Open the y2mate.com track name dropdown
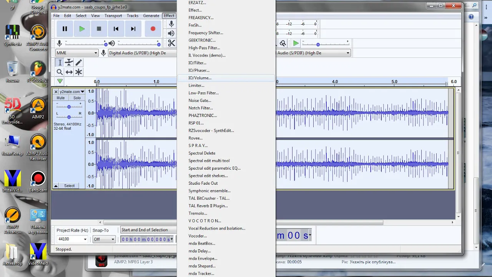Viewport: 492px width, 277px height. pyautogui.click(x=72, y=92)
